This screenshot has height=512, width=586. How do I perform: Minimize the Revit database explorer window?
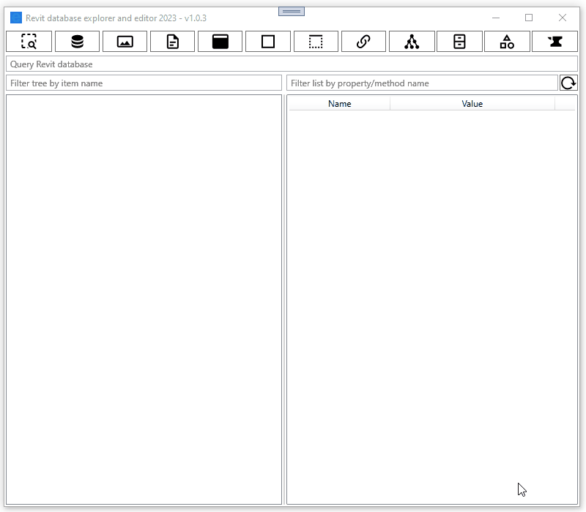[496, 18]
